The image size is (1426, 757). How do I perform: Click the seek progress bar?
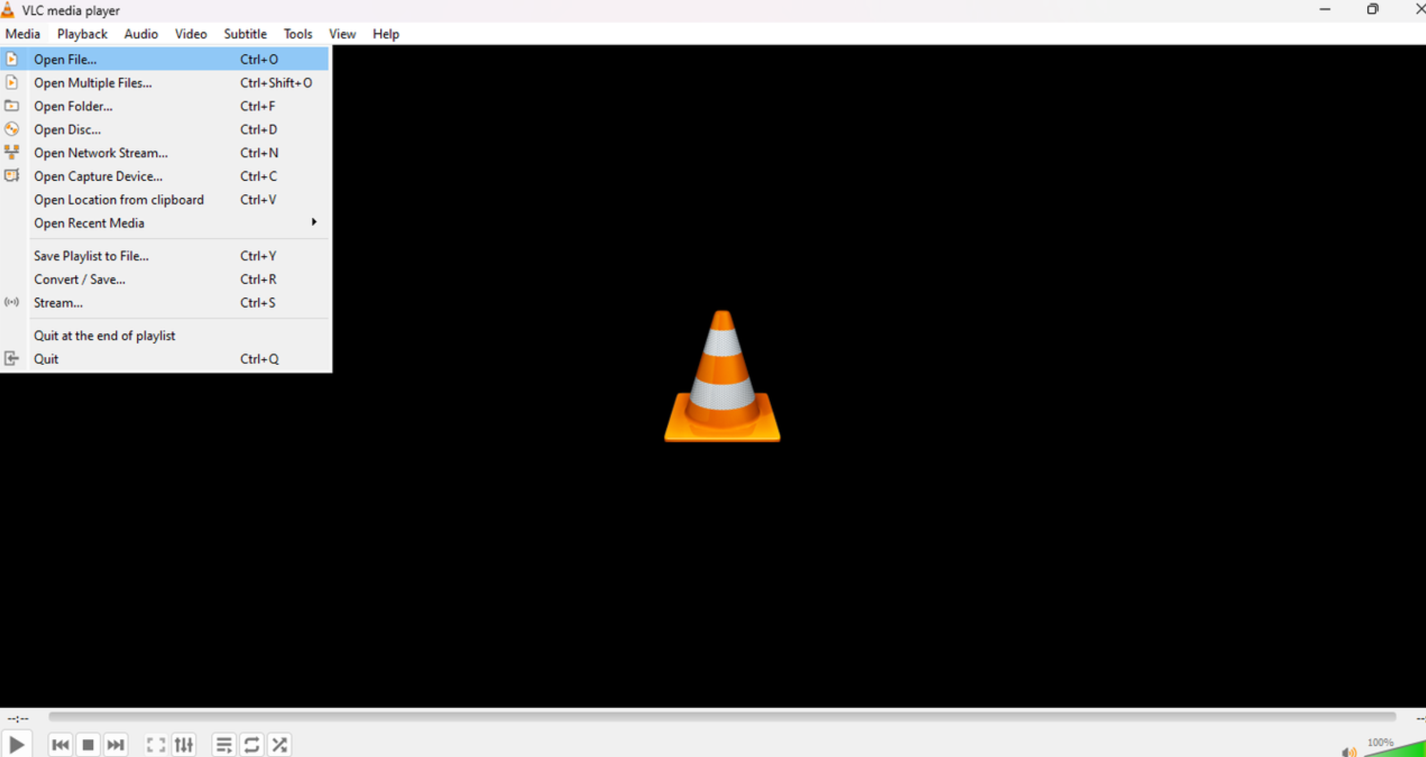tap(705, 717)
